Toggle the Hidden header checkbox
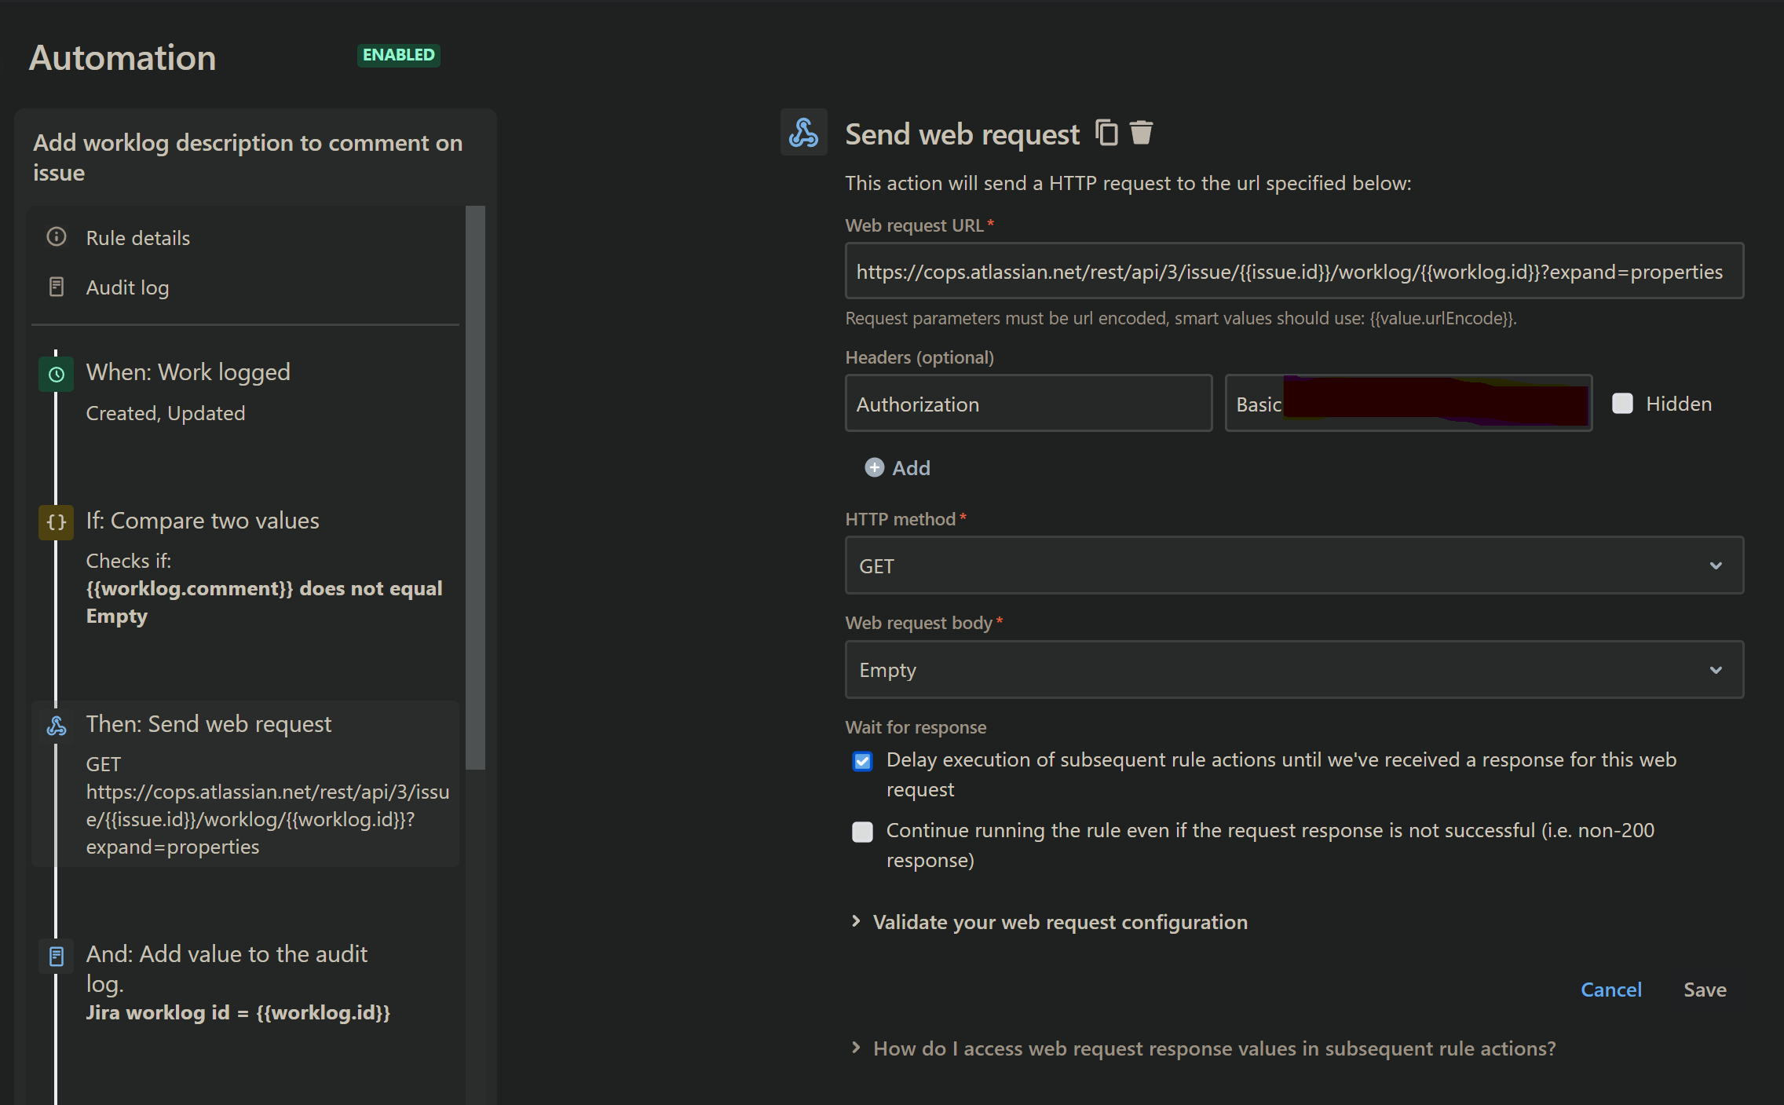The width and height of the screenshot is (1784, 1105). pos(1622,404)
